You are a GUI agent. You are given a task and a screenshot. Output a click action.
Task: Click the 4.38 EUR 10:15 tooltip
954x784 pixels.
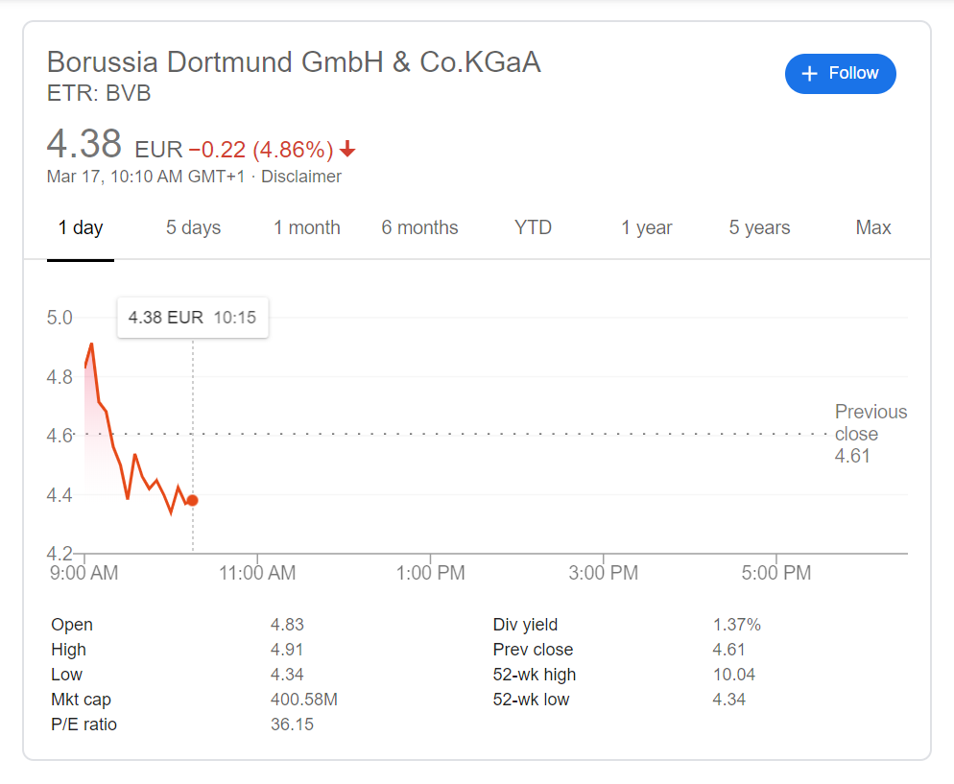[193, 318]
